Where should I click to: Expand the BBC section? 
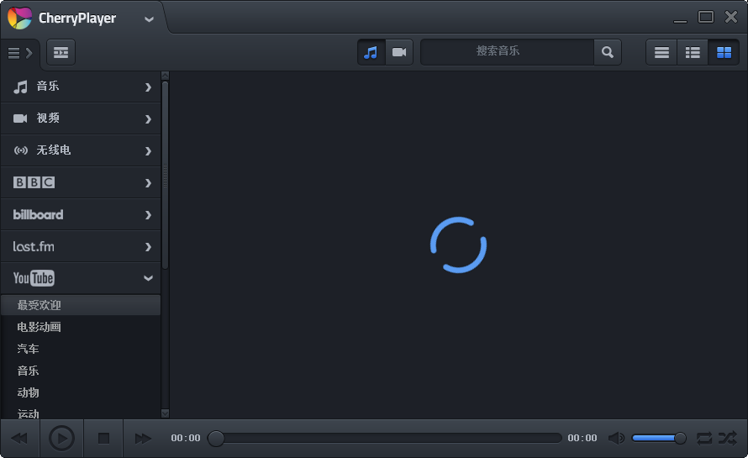(x=148, y=182)
